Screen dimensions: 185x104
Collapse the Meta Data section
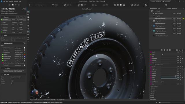pos(2,75)
